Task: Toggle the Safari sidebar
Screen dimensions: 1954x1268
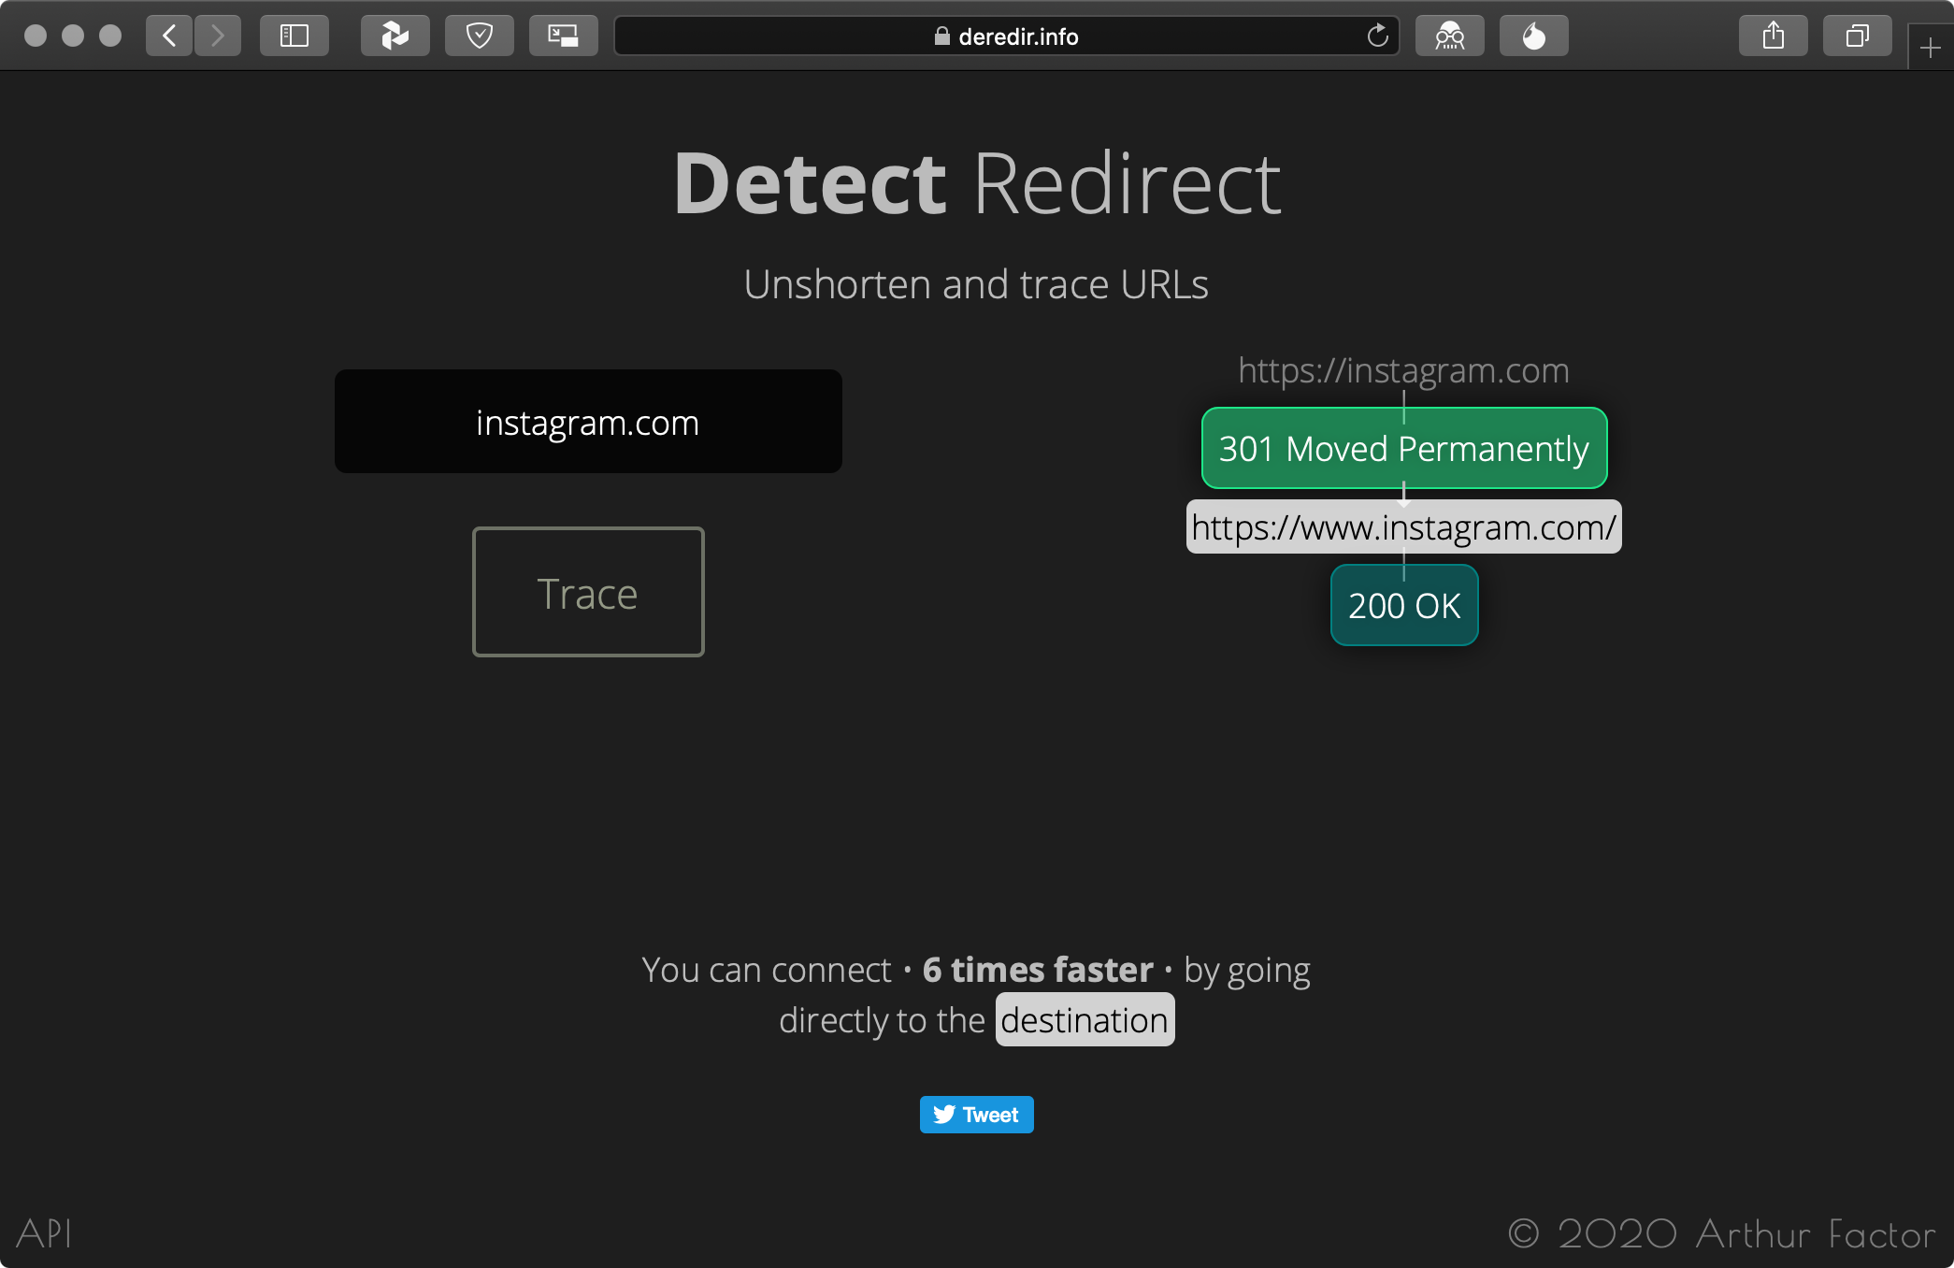Action: [294, 36]
